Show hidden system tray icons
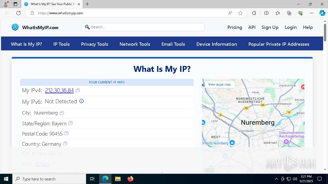 click(276, 179)
